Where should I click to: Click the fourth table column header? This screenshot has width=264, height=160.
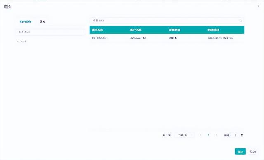tap(213, 30)
